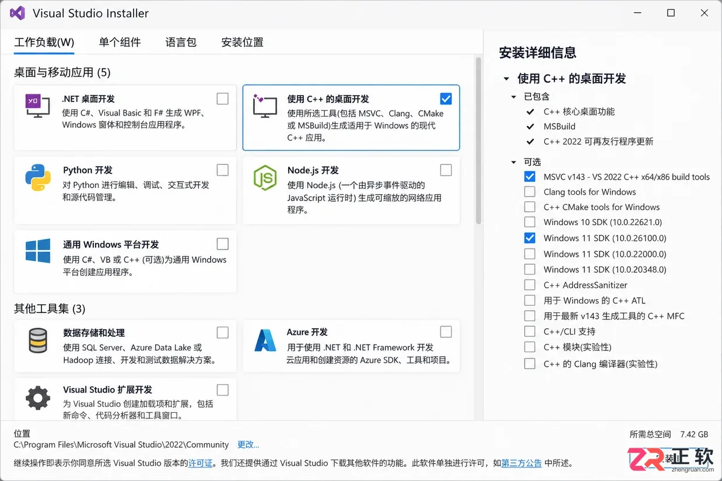The height and width of the screenshot is (481, 722).
Task: Maximize the Visual Studio Installer window
Action: coord(671,13)
